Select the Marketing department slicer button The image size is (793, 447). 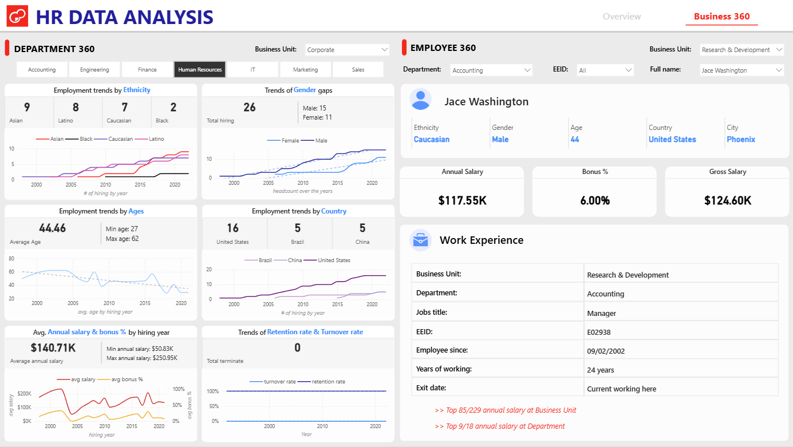[x=305, y=69]
